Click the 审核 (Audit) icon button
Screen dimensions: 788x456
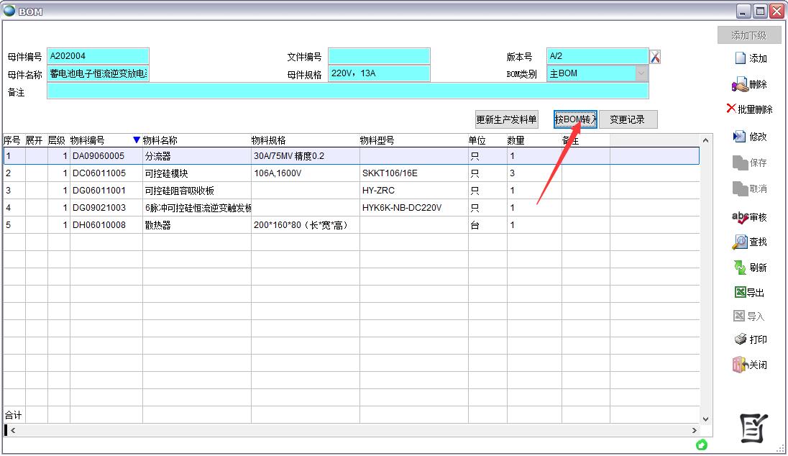(x=749, y=217)
